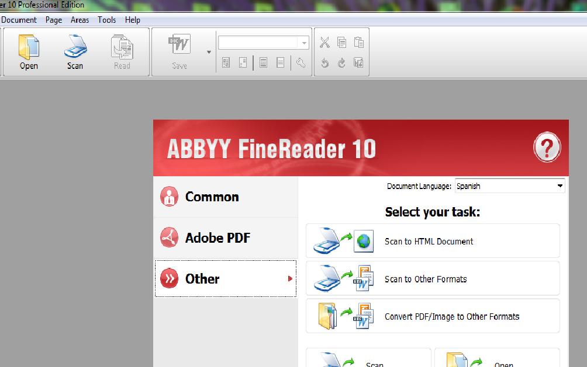Click the folder icon in the Convert PDF/Image task
This screenshot has width=587, height=367.
click(327, 316)
